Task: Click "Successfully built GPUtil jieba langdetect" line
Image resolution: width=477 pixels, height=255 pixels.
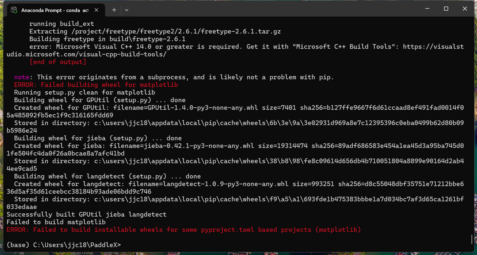Action: (86, 215)
